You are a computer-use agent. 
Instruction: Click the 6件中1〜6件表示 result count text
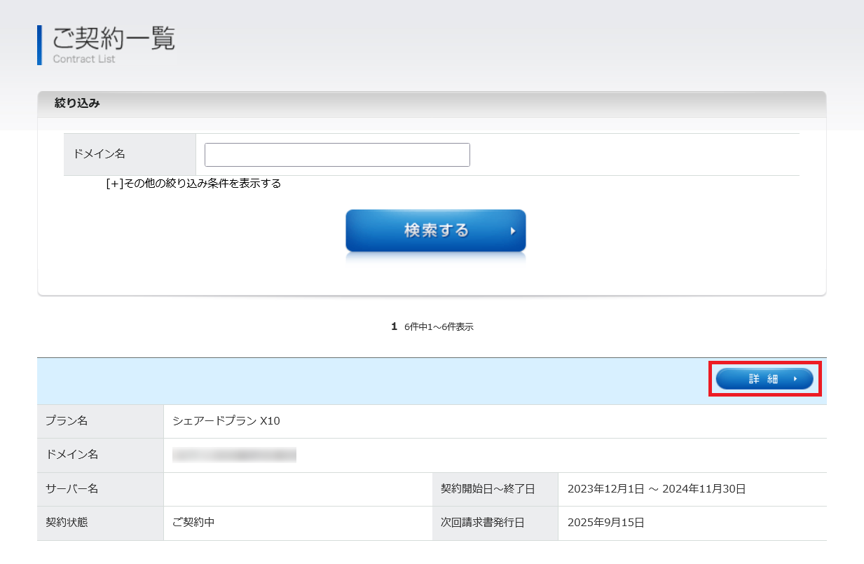439,327
